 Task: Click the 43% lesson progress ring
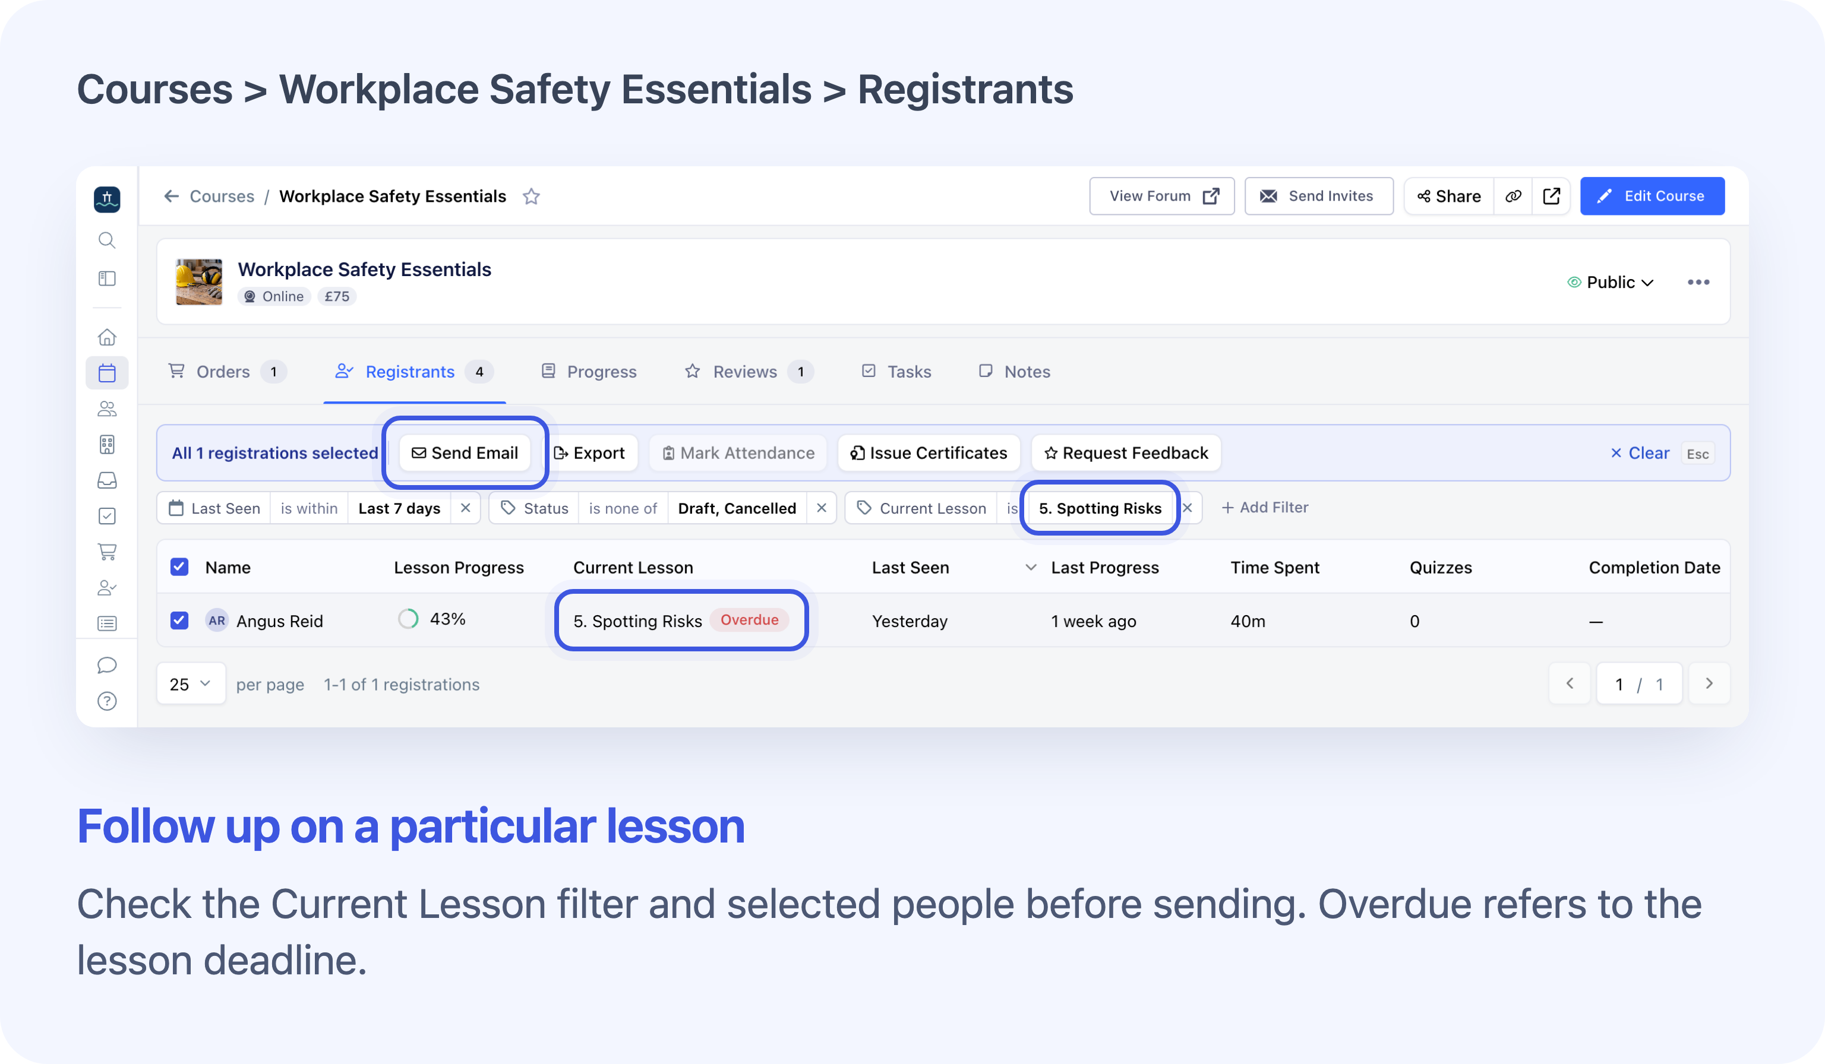coord(409,619)
